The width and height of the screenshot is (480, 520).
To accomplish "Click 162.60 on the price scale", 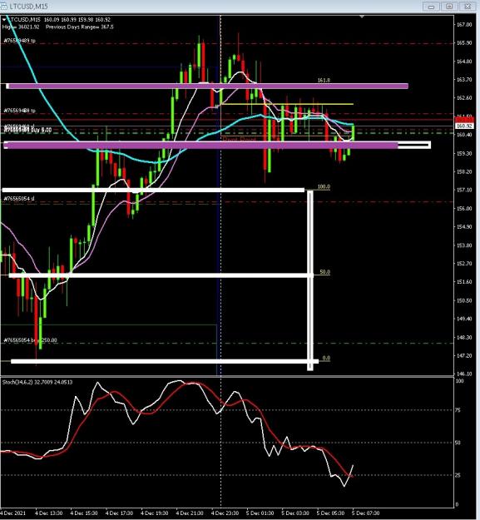I will point(464,98).
